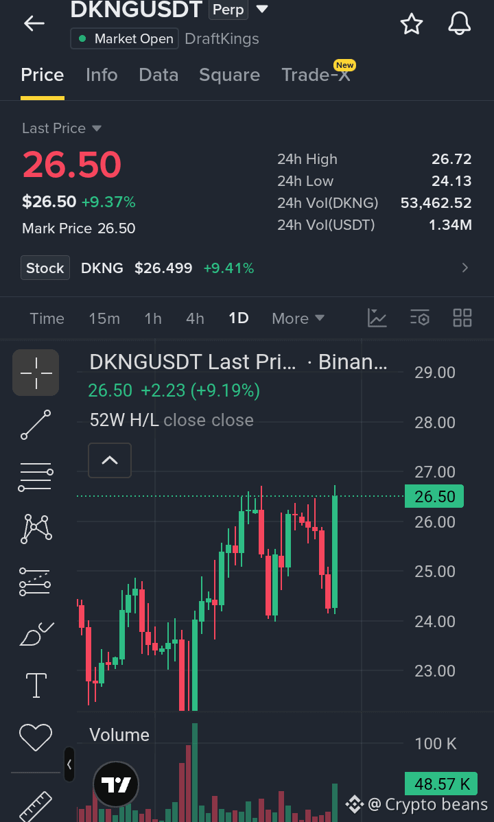
Task: Select the Time chart interval
Action: pos(47,318)
